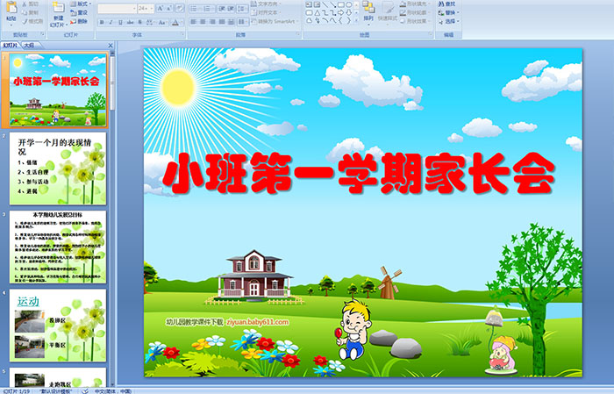This screenshot has height=394, width=614.
Task: Open the Shape Outline color menu
Action: 415,12
